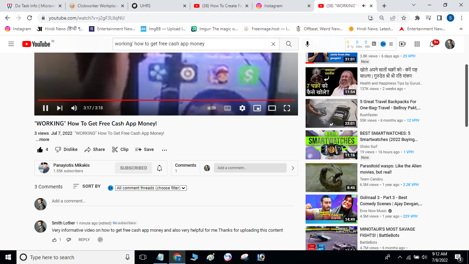Click taskbar Type here to search
Screen dimensions: 469x264
(76, 257)
